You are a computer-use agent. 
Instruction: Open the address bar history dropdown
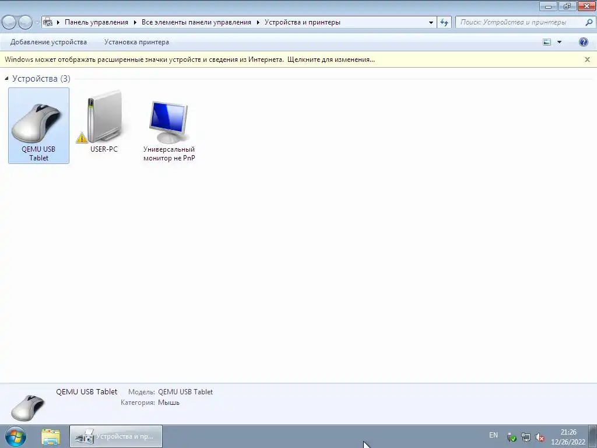(x=431, y=23)
